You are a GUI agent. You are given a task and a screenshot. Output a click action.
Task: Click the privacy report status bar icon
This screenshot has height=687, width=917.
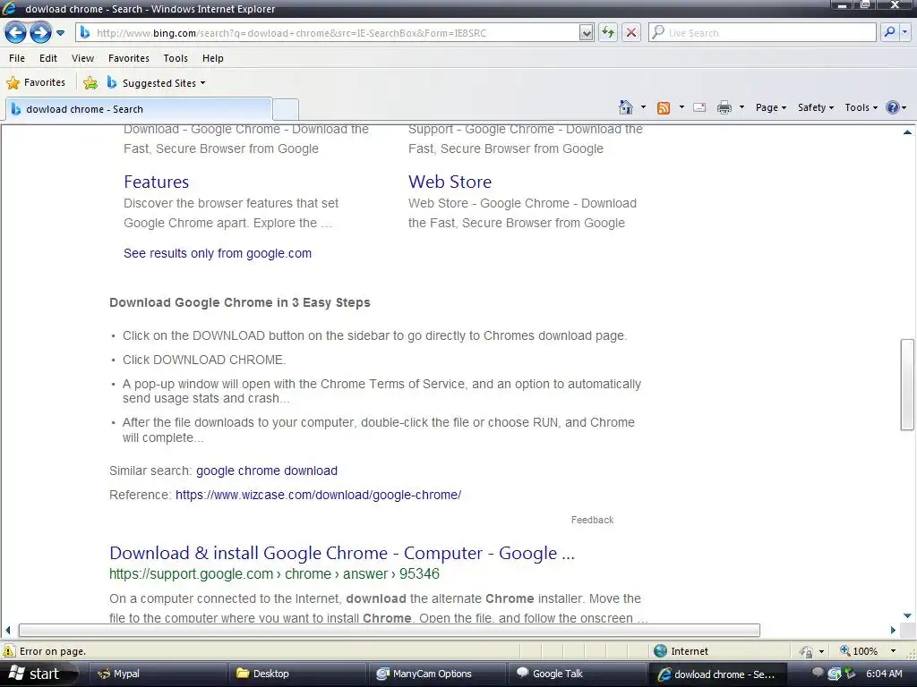click(x=807, y=651)
